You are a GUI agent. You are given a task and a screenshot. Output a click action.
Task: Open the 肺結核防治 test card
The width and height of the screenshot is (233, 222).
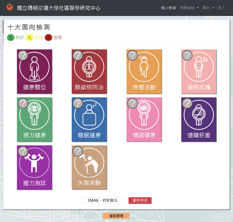click(x=89, y=72)
